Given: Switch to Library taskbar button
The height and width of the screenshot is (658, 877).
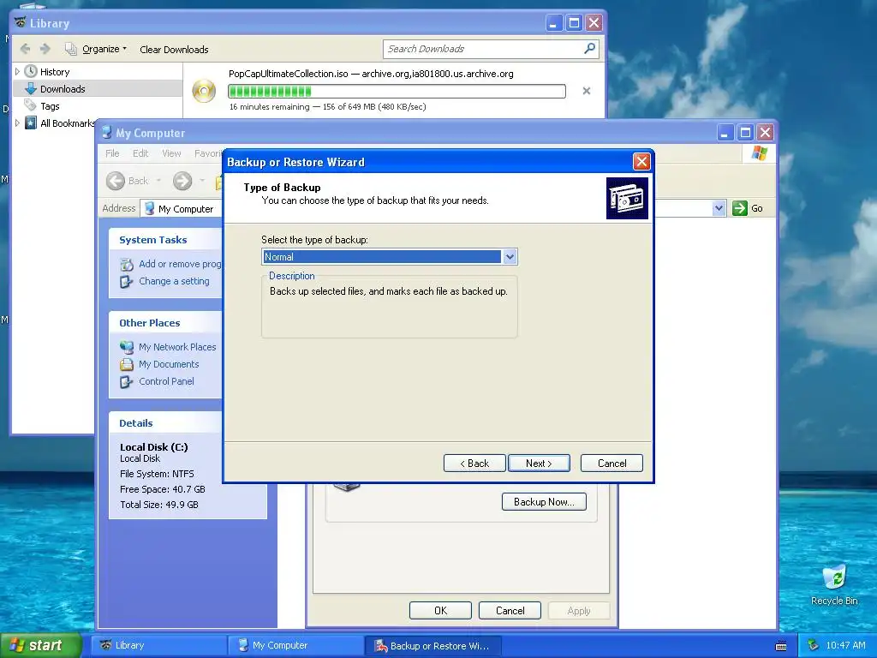Looking at the screenshot, I should pyautogui.click(x=158, y=645).
